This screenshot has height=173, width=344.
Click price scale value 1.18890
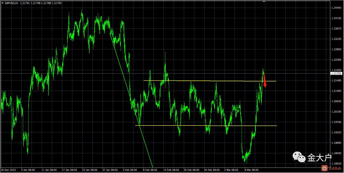click(337, 143)
